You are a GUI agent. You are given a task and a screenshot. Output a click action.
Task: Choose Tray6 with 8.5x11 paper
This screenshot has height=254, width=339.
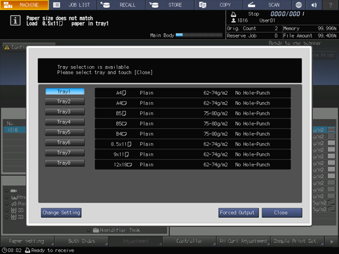(65, 143)
